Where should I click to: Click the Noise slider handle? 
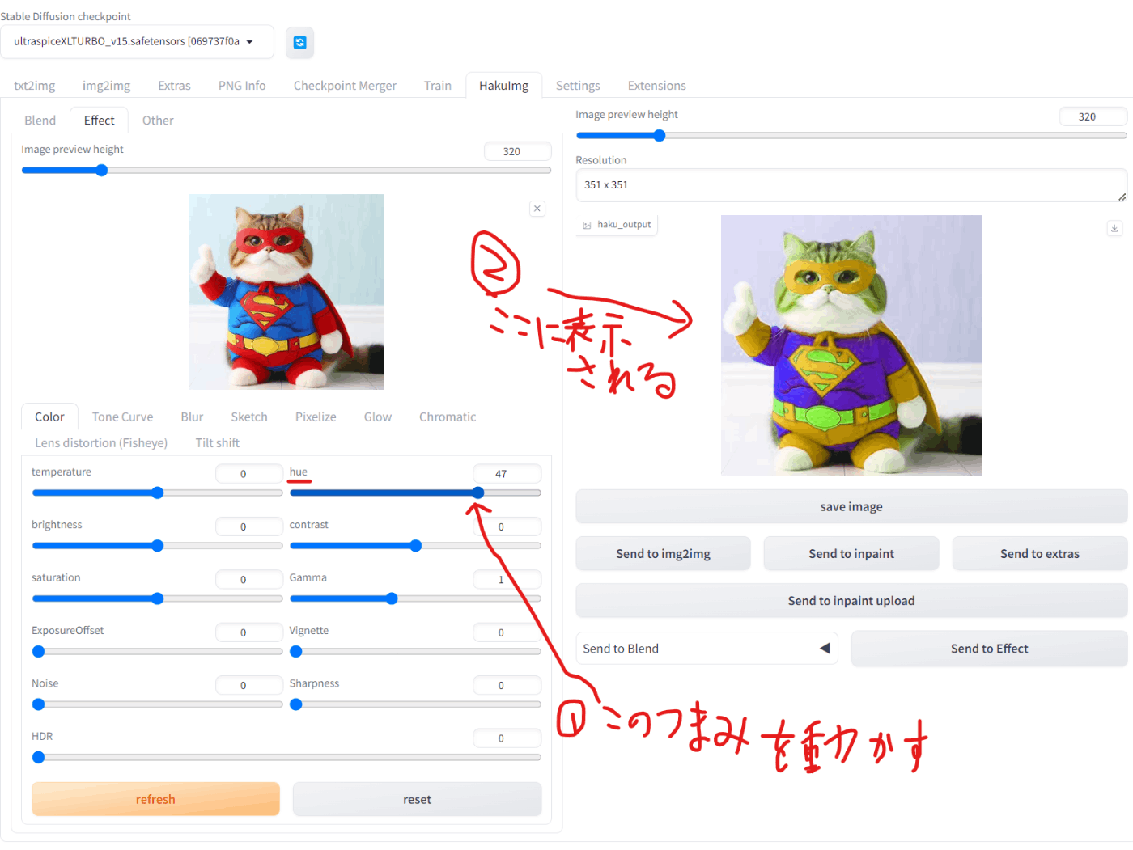pos(38,704)
